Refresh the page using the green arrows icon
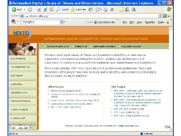The image size is (181, 136). tap(45, 10)
